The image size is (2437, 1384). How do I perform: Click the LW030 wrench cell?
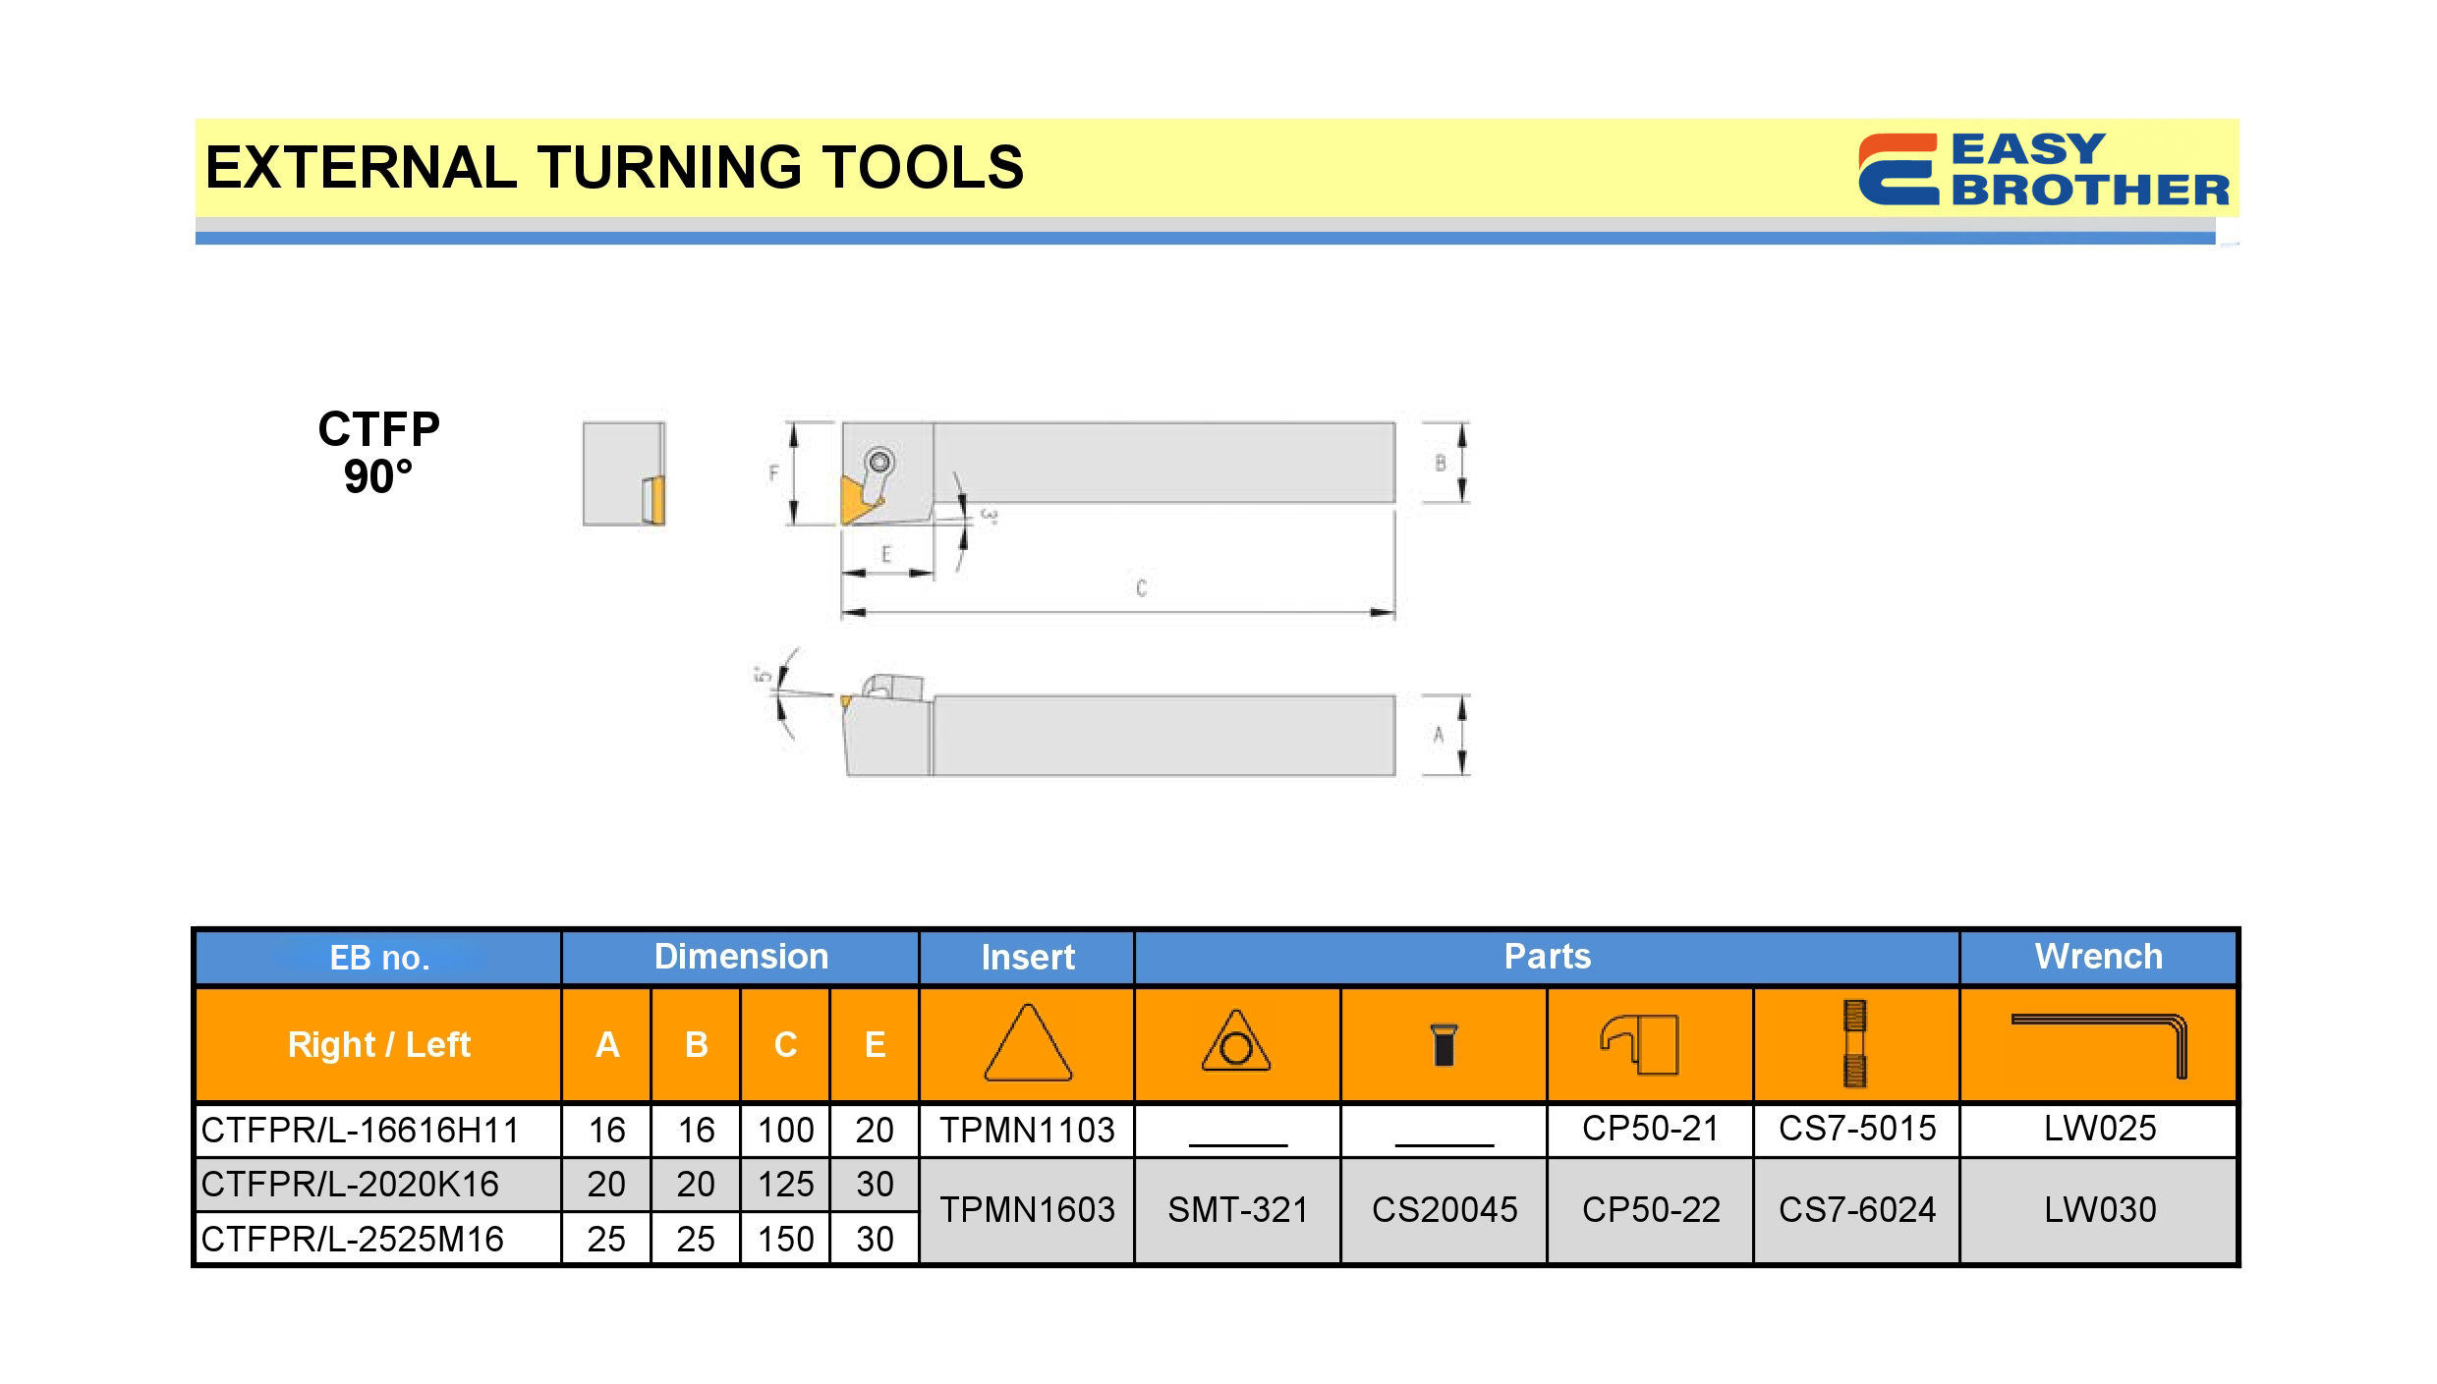point(2099,1210)
